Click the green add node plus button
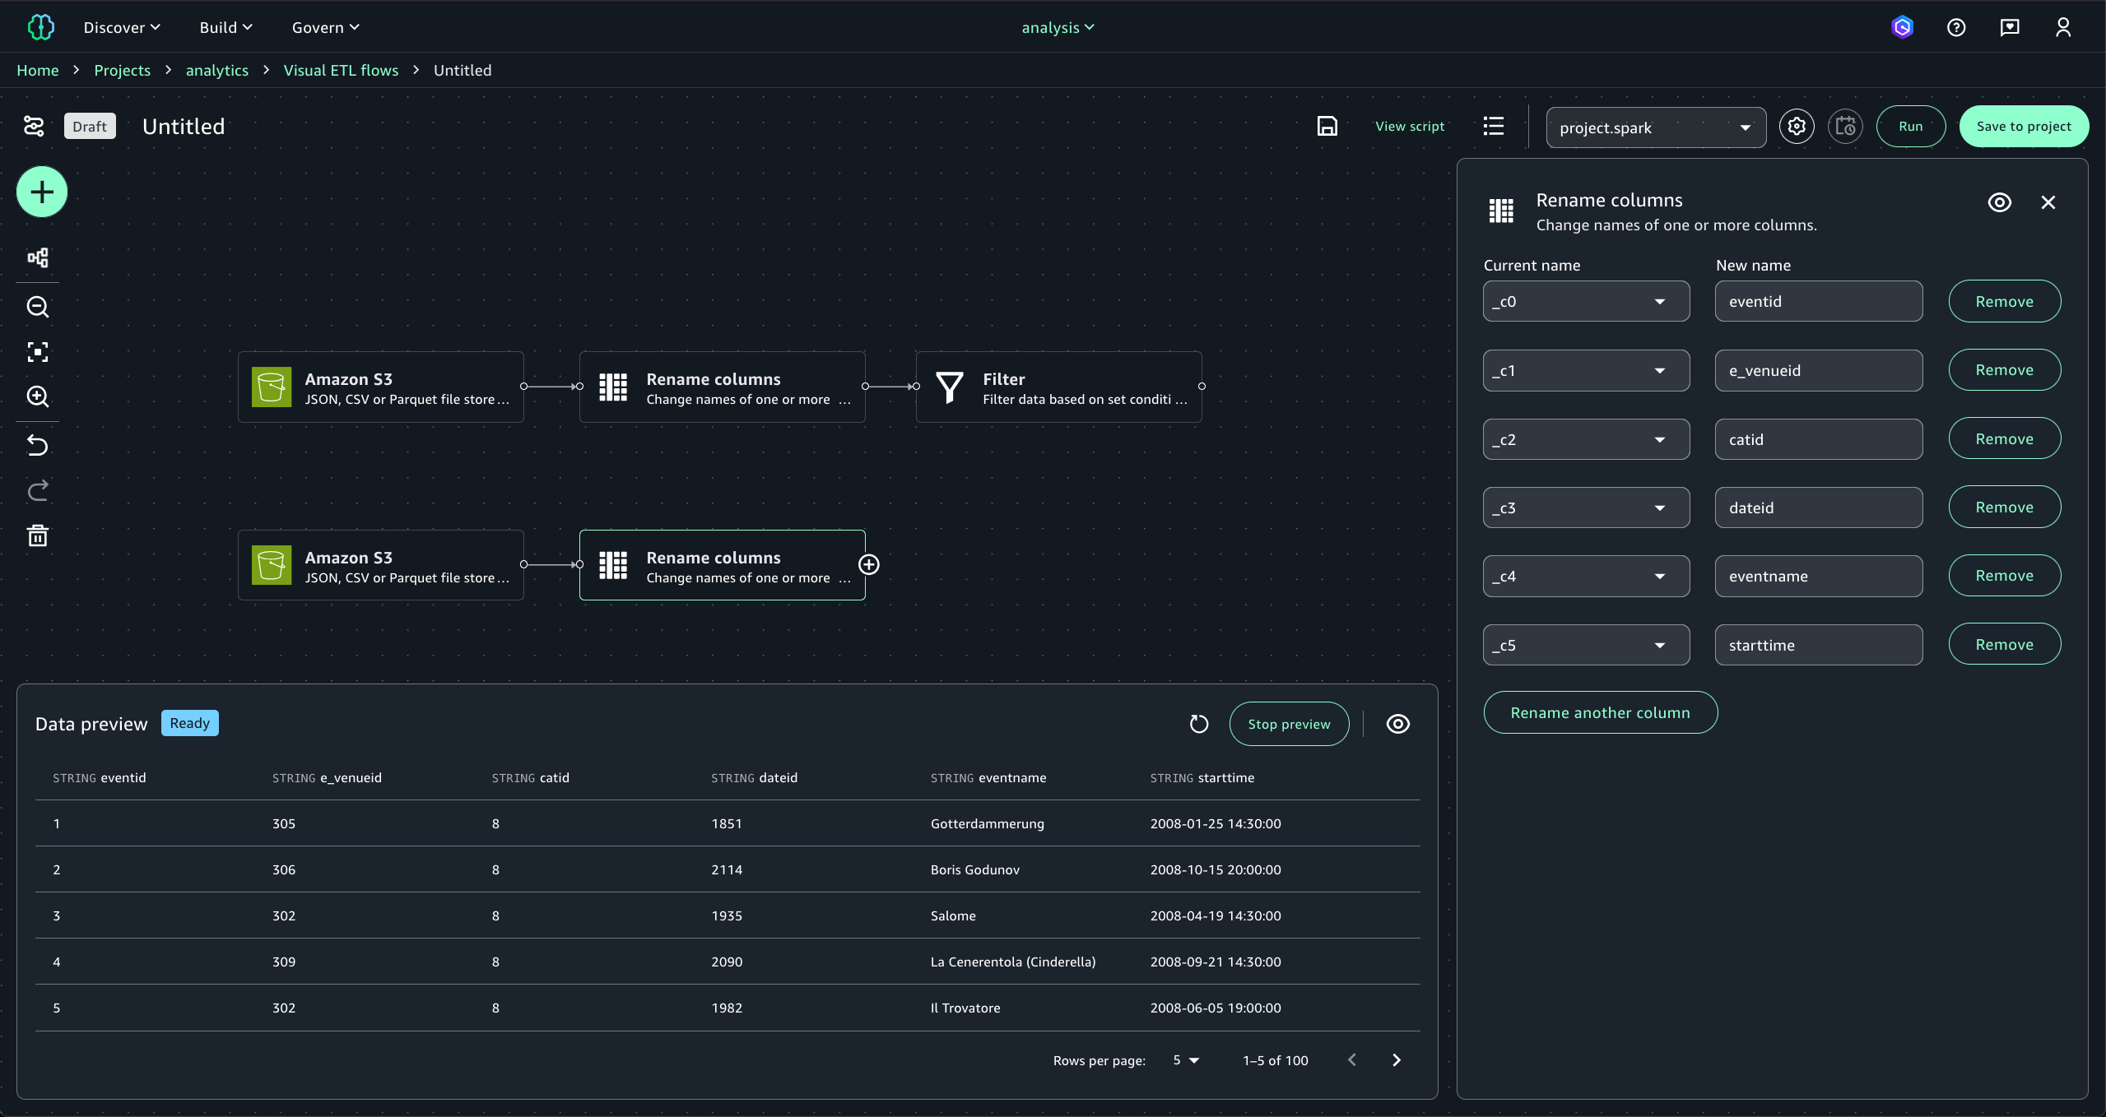Screen dimensions: 2106x1117 41,192
